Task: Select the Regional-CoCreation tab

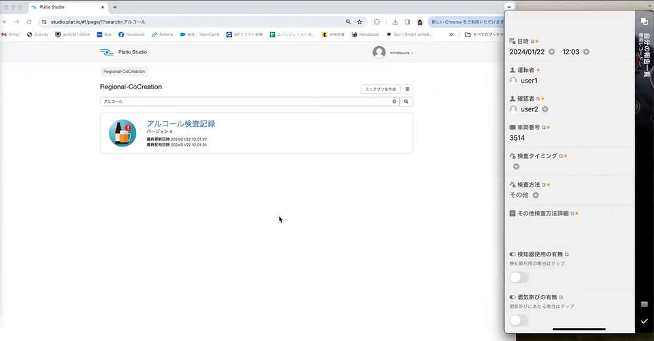Action: pyautogui.click(x=125, y=72)
